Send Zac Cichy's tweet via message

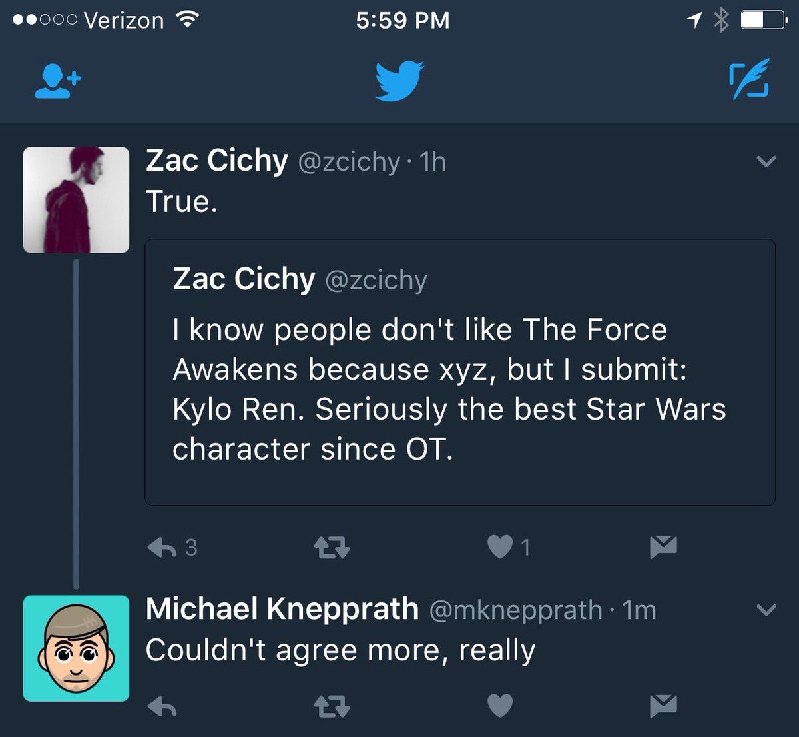663,547
